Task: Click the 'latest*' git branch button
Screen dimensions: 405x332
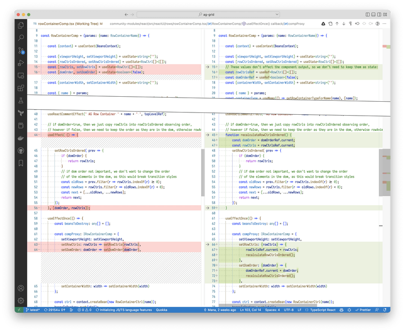Action: tap(33, 310)
